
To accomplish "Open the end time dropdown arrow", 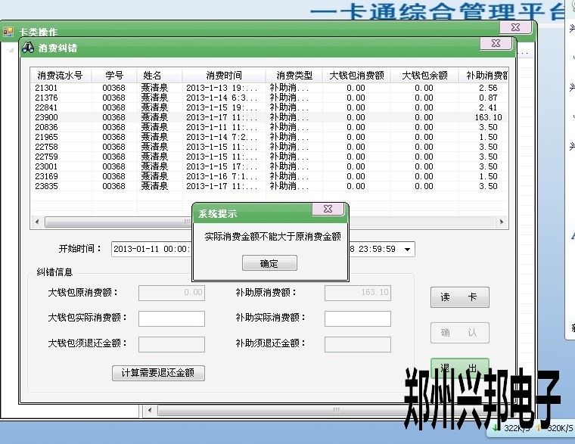I will click(x=408, y=249).
